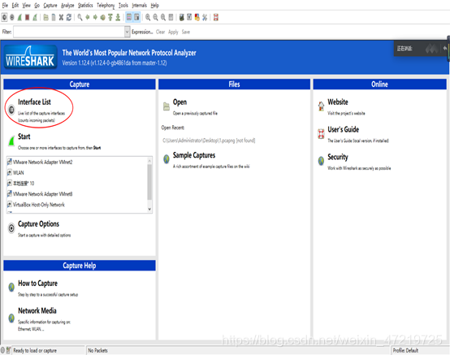
Task: Toggle auto scroll in live capture
Action: (137, 18)
